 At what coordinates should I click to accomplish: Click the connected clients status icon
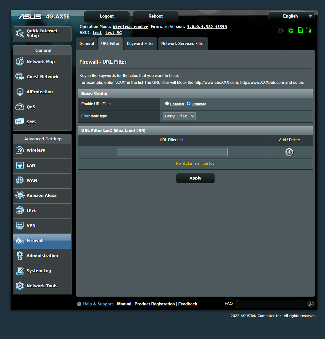[281, 30]
